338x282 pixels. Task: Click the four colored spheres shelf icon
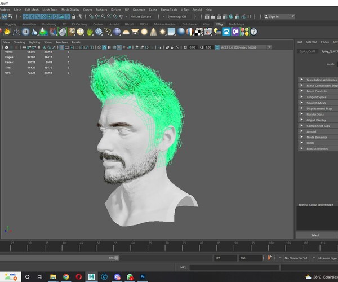[244, 32]
